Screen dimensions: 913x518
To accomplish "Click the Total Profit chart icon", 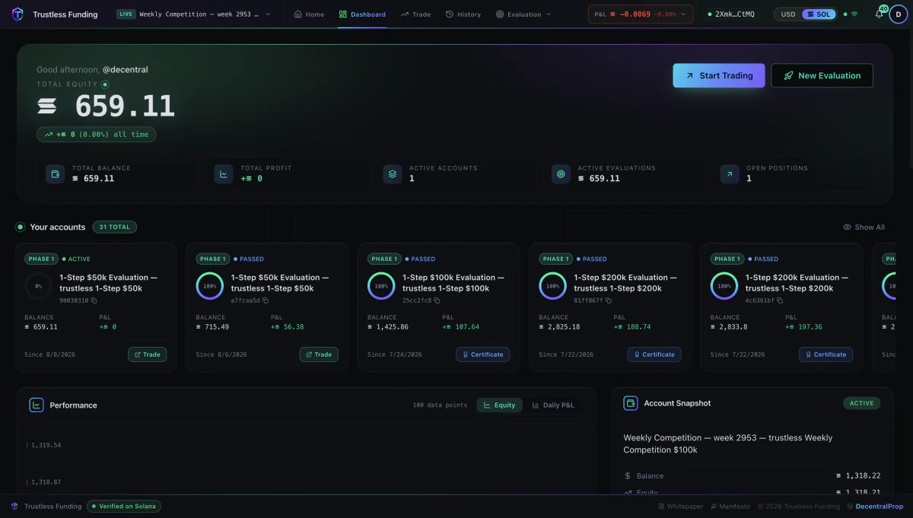I will [223, 173].
